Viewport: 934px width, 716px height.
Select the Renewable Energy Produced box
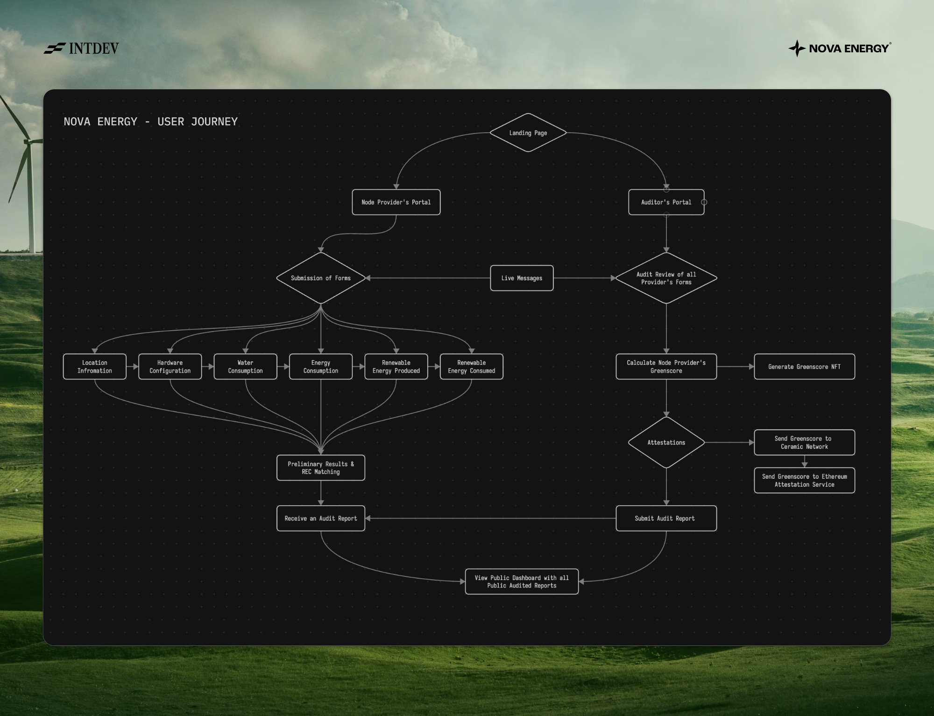[x=396, y=367]
